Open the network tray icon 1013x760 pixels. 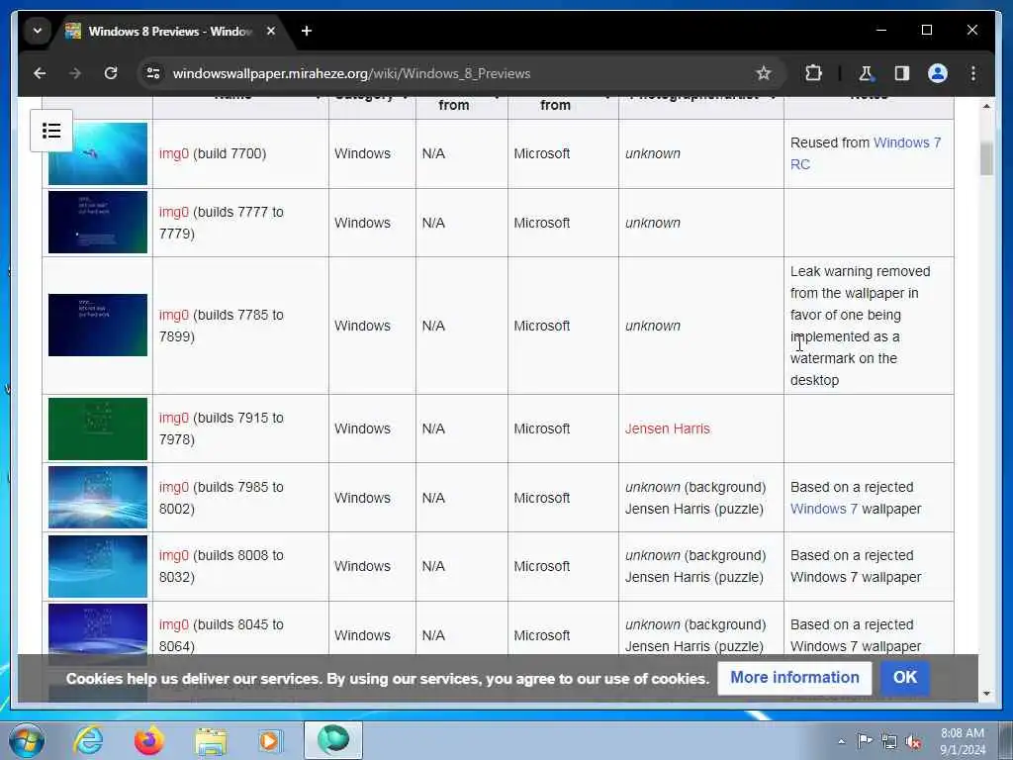coord(889,741)
